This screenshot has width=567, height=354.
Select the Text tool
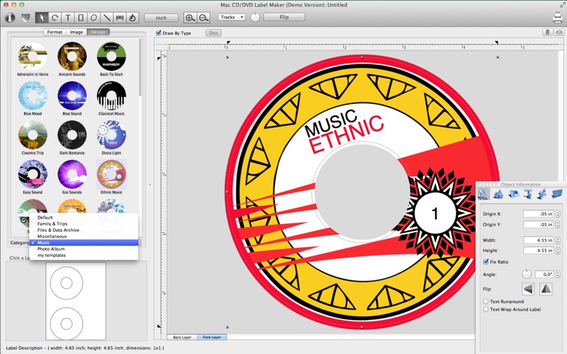pyautogui.click(x=68, y=17)
